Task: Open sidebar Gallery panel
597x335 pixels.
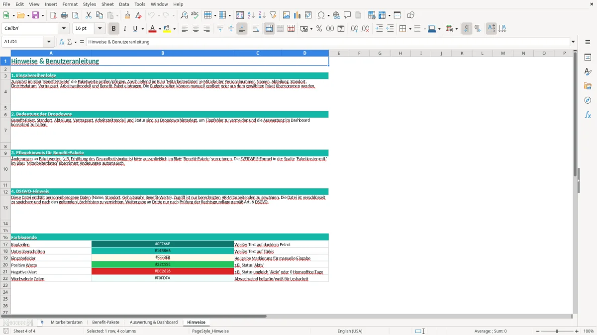Action: pyautogui.click(x=588, y=86)
